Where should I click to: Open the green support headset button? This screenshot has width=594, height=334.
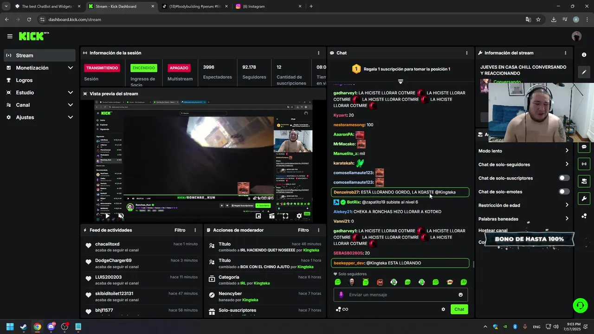pos(580,305)
